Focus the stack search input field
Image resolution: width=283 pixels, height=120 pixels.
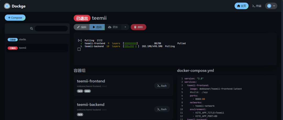pyautogui.click(x=51, y=29)
